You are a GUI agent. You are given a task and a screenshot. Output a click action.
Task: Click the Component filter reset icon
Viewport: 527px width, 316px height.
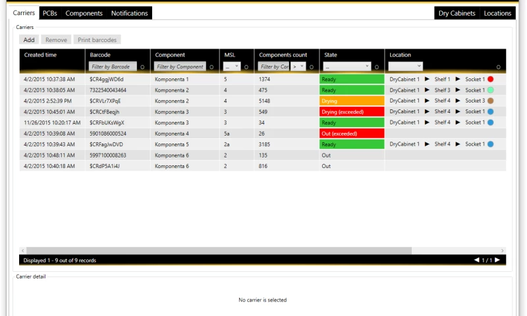(211, 66)
